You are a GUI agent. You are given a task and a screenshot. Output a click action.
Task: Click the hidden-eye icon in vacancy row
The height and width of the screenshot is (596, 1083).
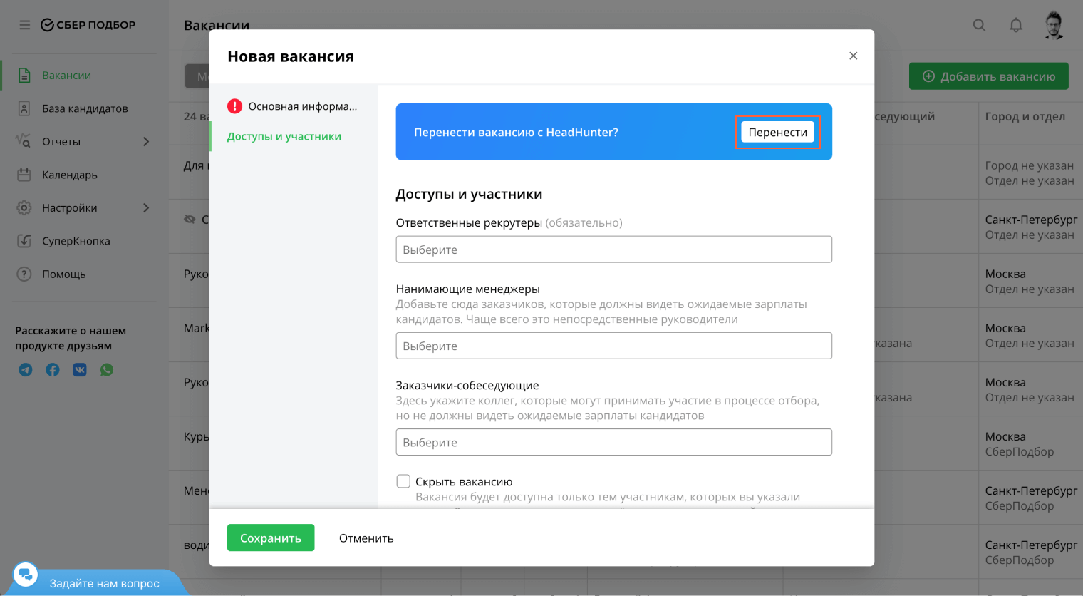click(190, 220)
